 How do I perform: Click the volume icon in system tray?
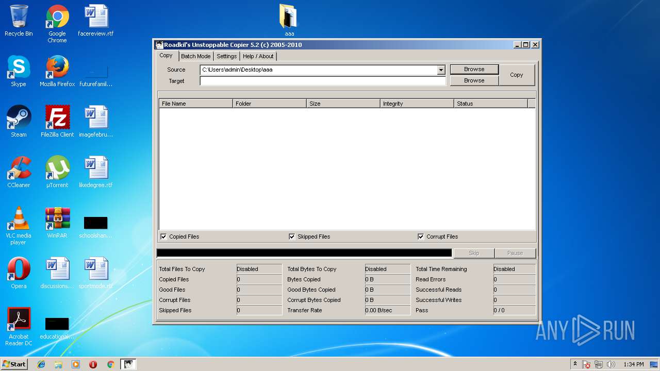pos(612,364)
